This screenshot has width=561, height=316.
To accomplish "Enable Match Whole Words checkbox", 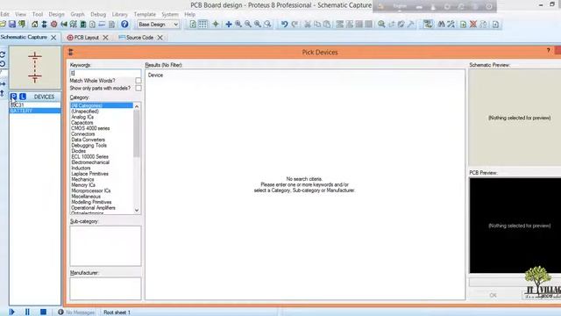I will pyautogui.click(x=138, y=80).
